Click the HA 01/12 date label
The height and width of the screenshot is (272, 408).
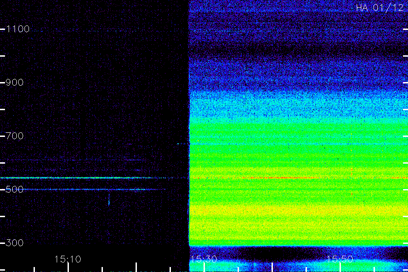tap(379, 8)
